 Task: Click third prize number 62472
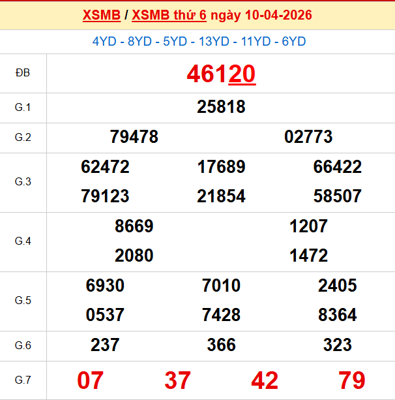(x=105, y=167)
